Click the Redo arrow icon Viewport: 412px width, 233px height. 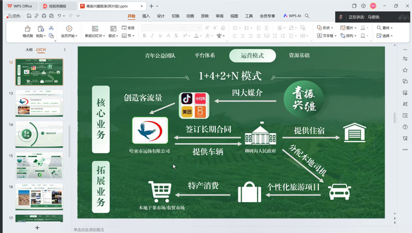click(70, 16)
